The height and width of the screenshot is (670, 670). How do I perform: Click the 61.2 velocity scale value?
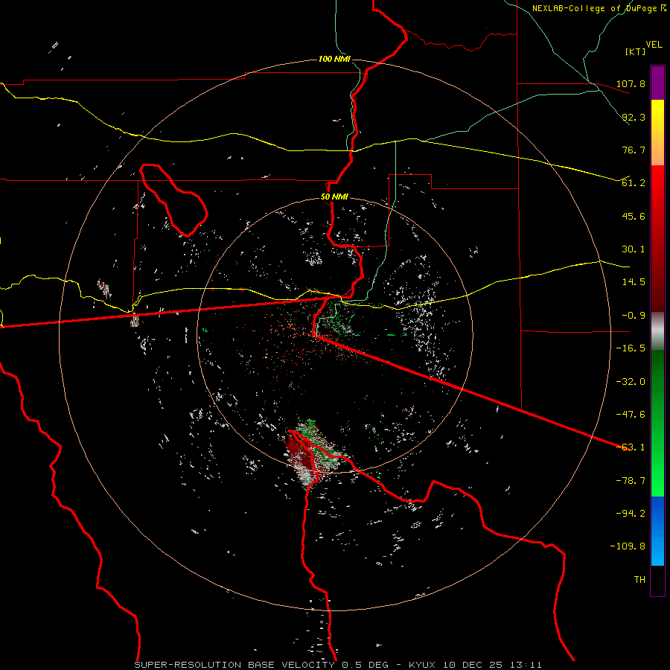634,183
